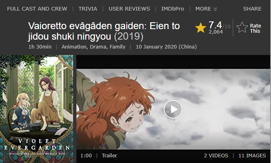The height and width of the screenshot is (163, 271).
Task: Open the TRIVIA section
Action: (x=88, y=9)
